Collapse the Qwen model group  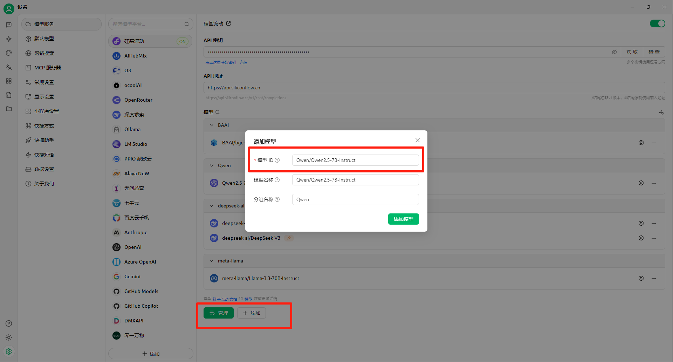[212, 165]
